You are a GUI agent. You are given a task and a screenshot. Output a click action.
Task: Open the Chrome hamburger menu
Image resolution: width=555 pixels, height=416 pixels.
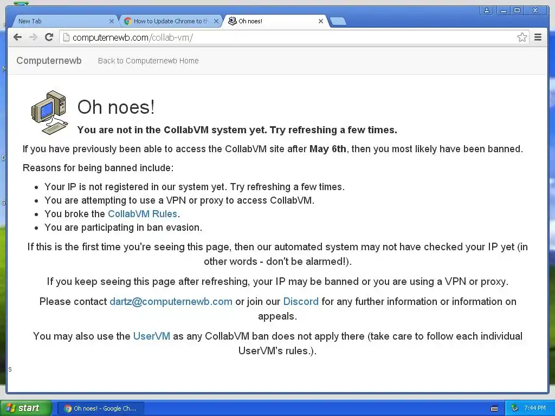pos(538,37)
